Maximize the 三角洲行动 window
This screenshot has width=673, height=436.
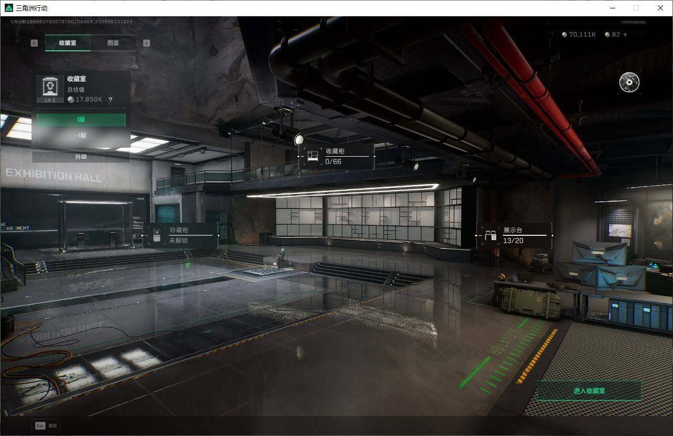click(x=636, y=8)
